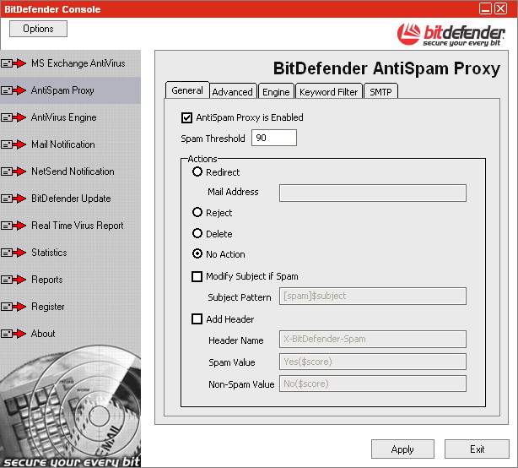Switch to the Engine tab
Image resolution: width=518 pixels, height=468 pixels.
(276, 91)
